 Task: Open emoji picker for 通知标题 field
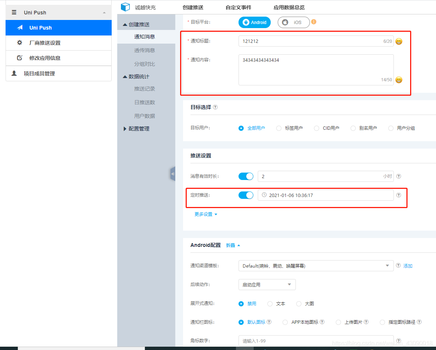(x=399, y=41)
